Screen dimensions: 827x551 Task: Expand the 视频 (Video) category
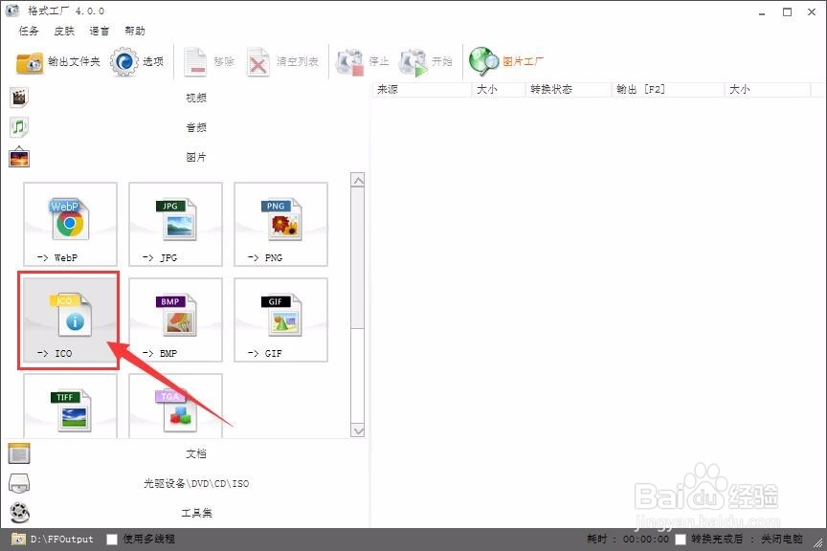point(195,97)
